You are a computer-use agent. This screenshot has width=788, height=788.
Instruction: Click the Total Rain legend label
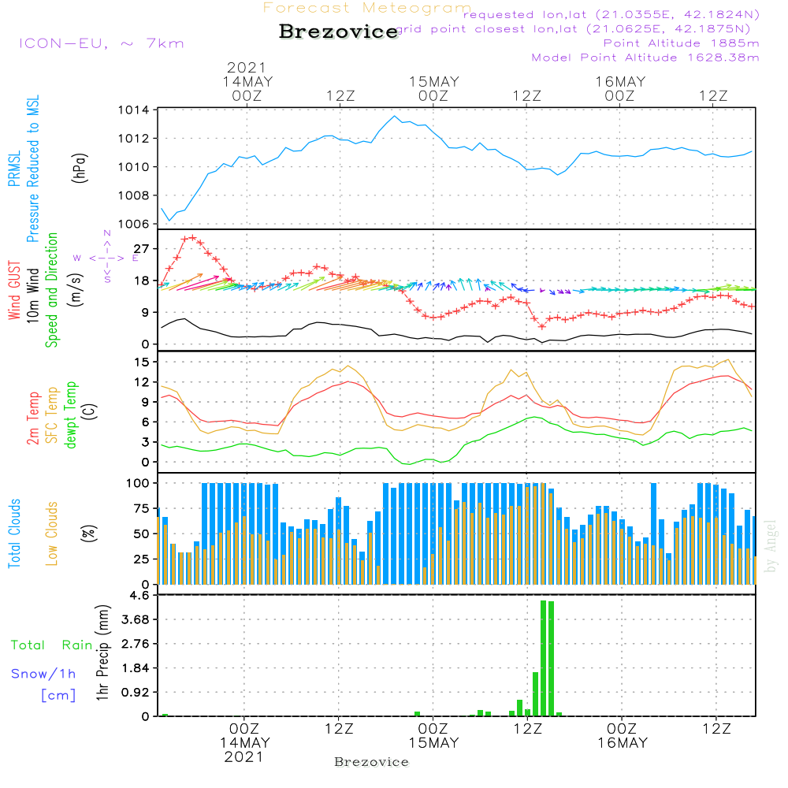pos(52,645)
